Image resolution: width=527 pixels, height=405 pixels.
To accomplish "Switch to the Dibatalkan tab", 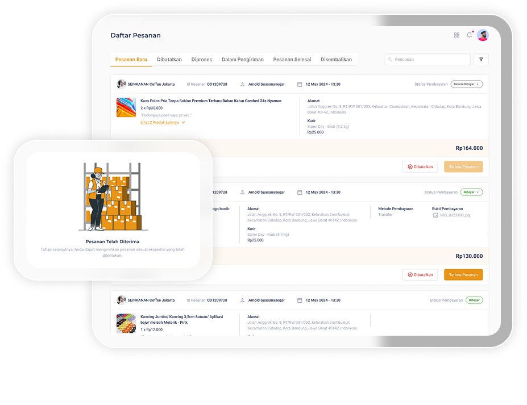I will click(x=169, y=59).
